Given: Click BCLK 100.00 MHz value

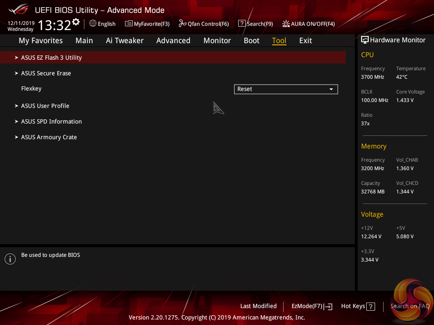Looking at the screenshot, I should tap(375, 100).
